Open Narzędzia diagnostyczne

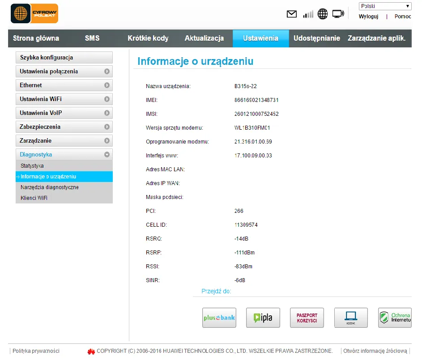click(64, 187)
